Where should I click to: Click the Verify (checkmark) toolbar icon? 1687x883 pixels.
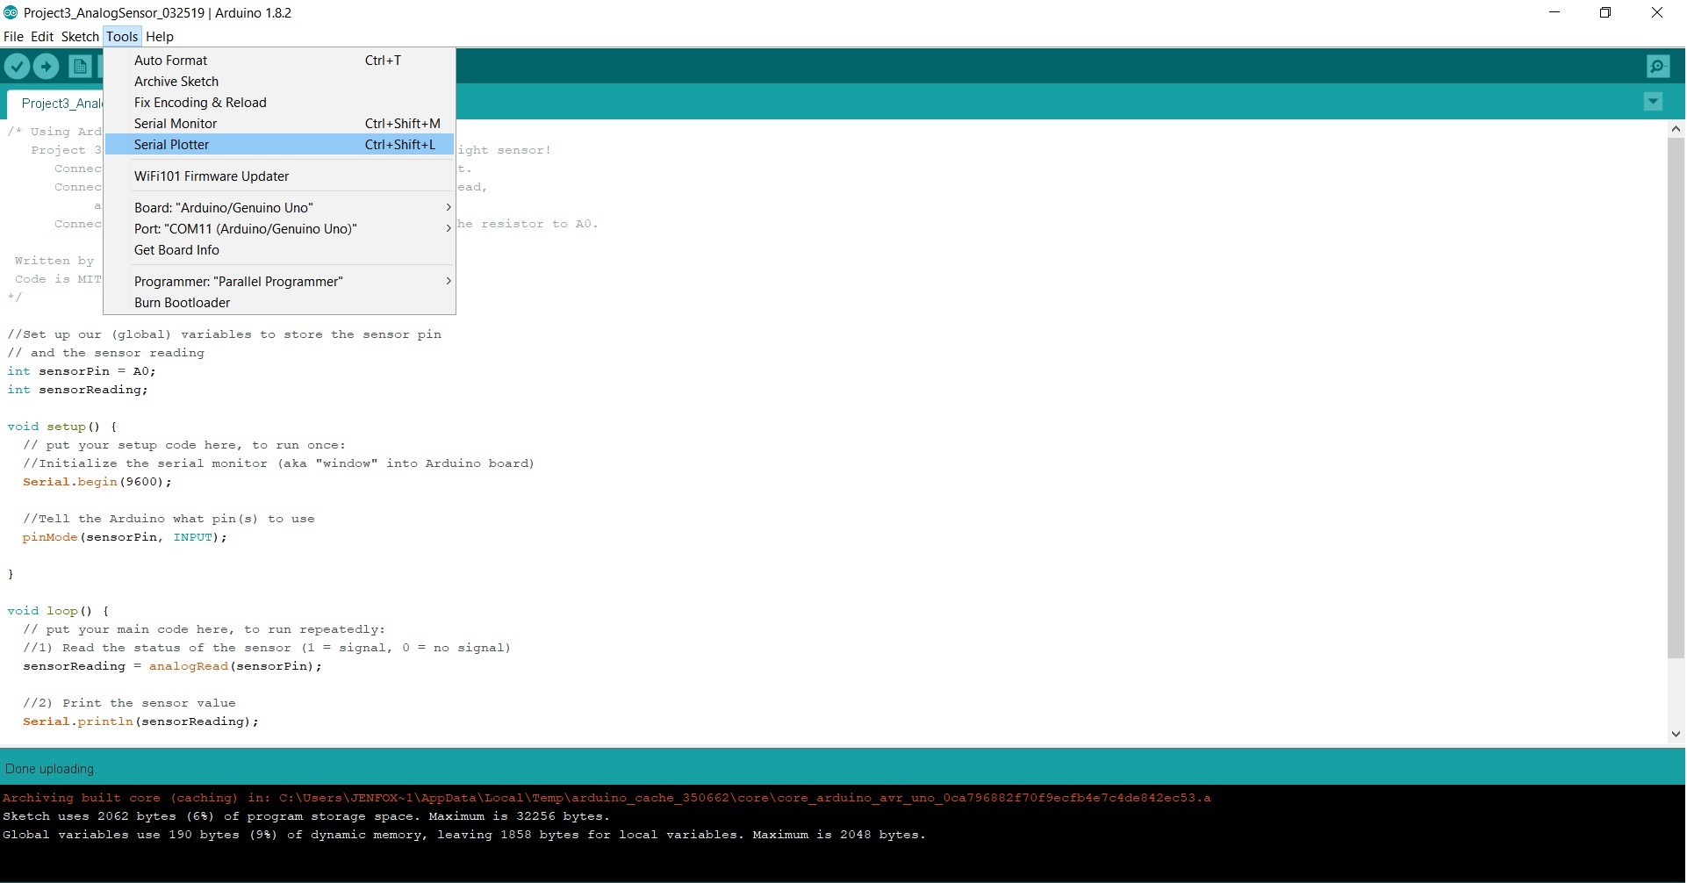pyautogui.click(x=17, y=66)
